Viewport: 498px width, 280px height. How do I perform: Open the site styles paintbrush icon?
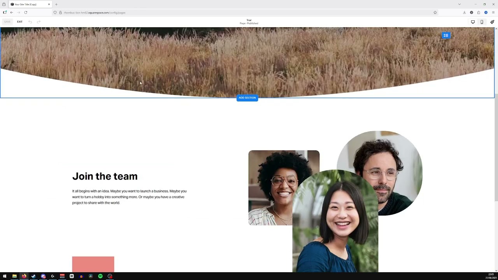[x=492, y=22]
